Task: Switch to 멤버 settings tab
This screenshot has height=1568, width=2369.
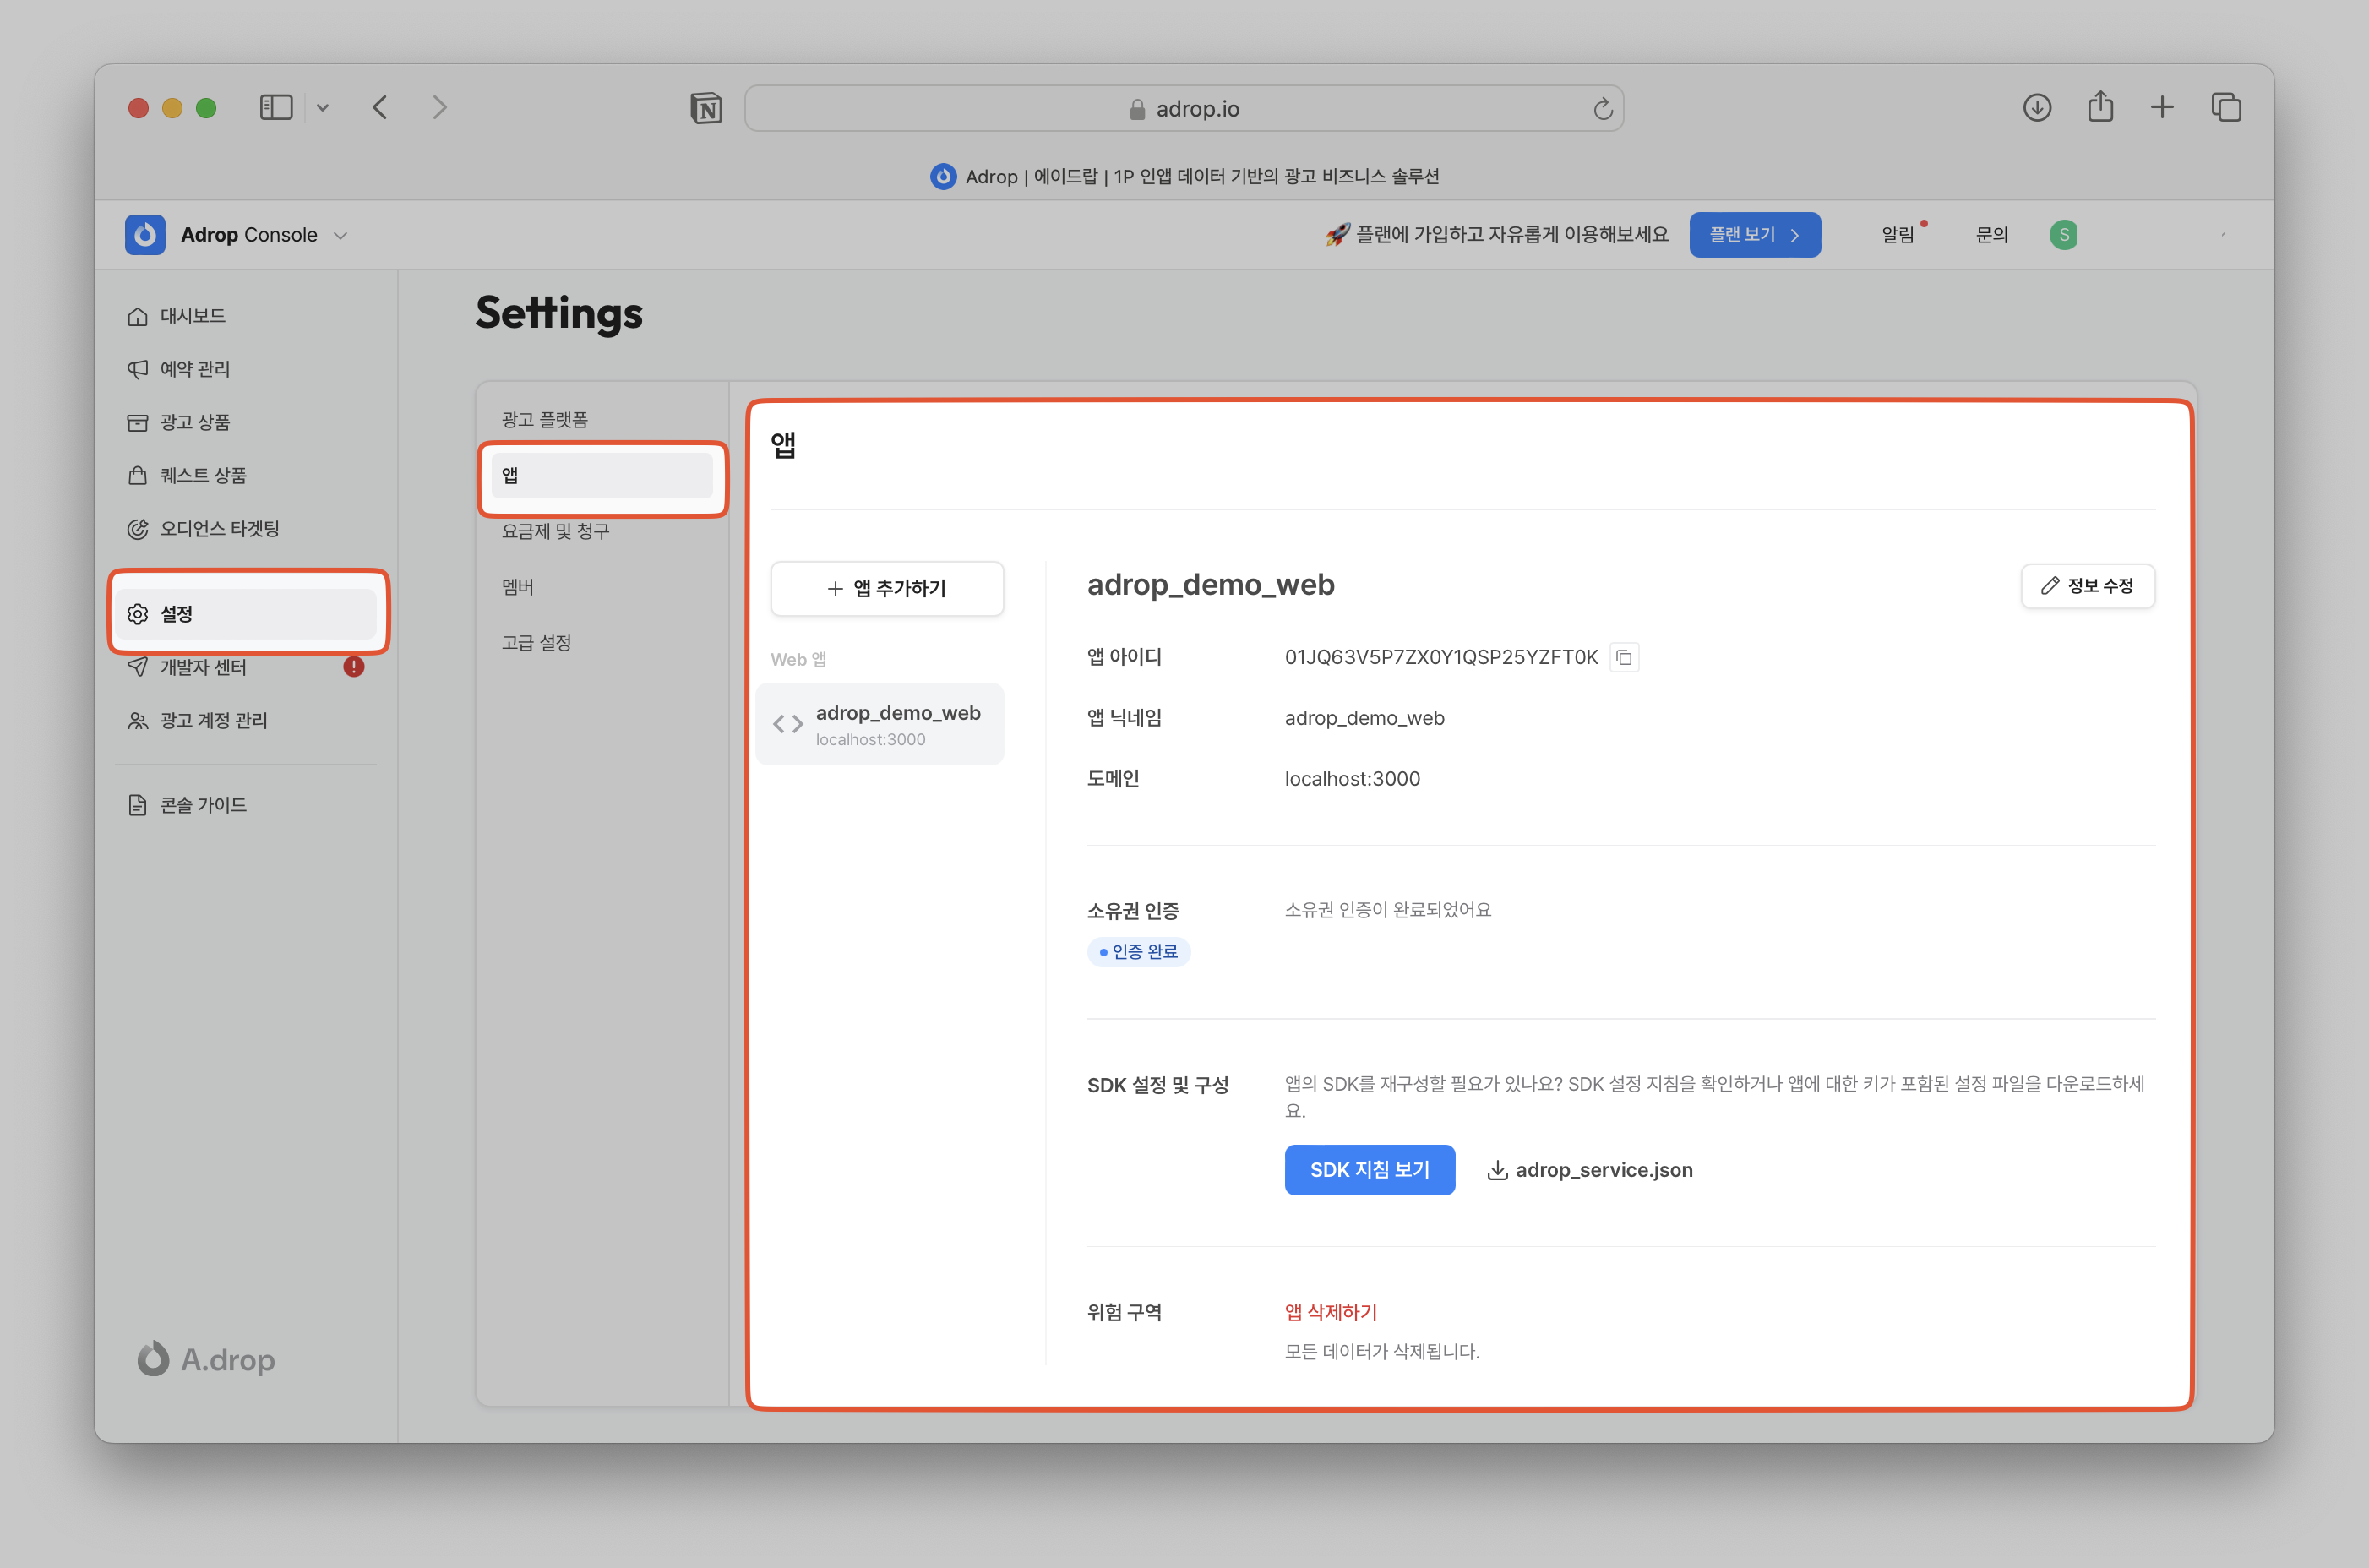Action: 518,587
